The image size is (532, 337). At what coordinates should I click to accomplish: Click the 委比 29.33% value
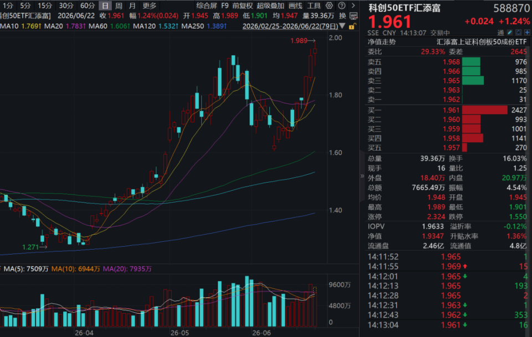click(433, 52)
